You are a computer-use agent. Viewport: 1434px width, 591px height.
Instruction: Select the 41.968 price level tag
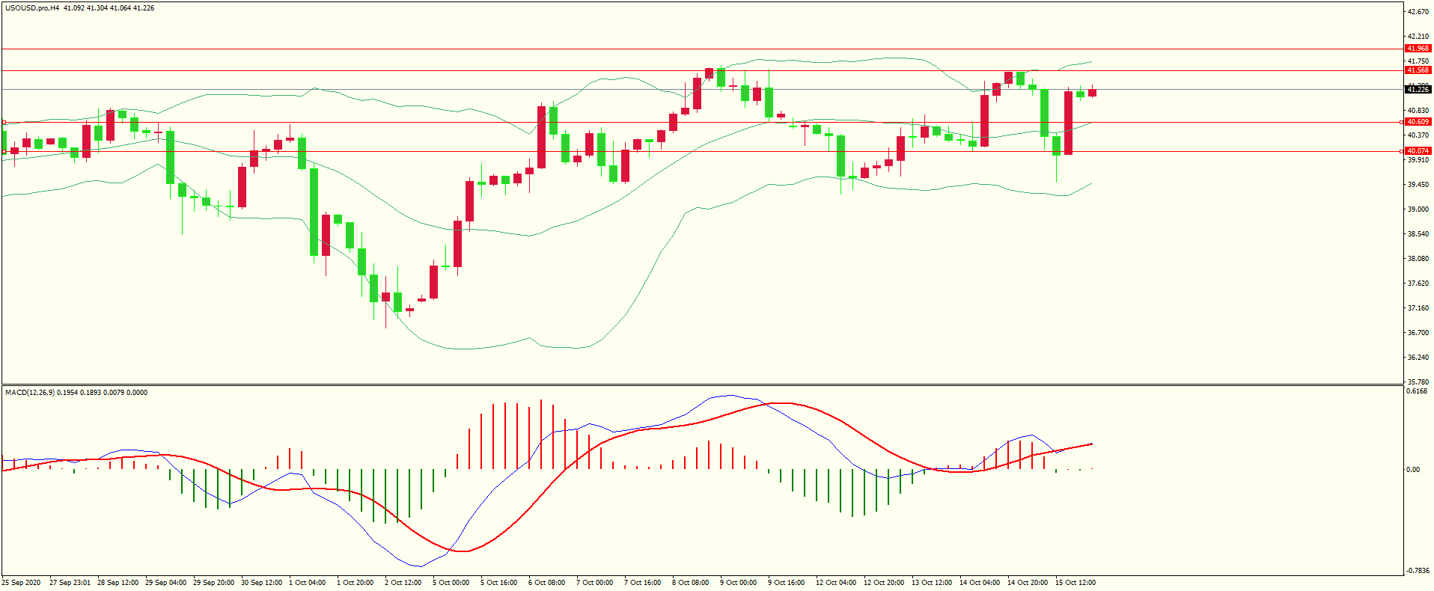[1418, 49]
